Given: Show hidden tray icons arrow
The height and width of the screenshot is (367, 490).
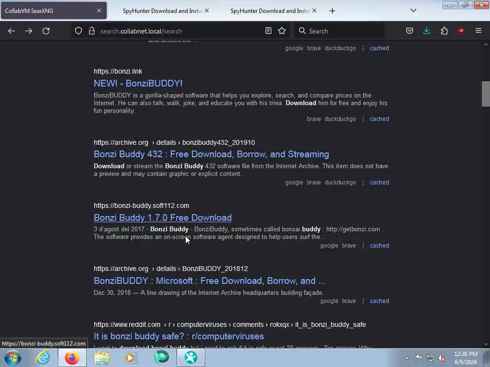Looking at the screenshot, I should coord(407,358).
